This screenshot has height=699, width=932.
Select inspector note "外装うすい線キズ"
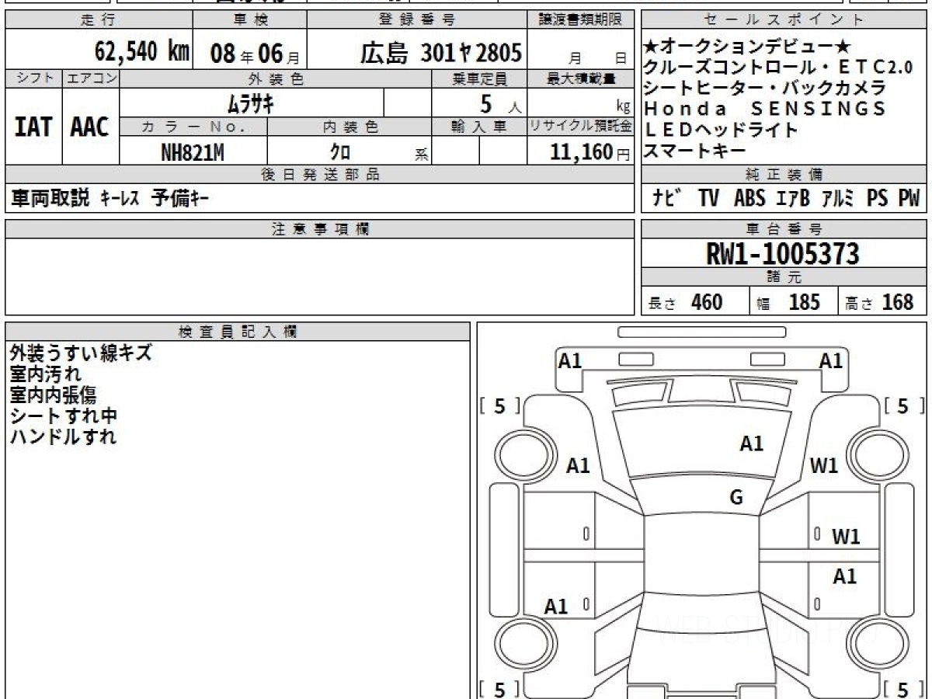[x=81, y=353]
